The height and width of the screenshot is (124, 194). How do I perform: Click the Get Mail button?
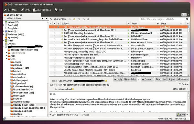click(x=10, y=10)
